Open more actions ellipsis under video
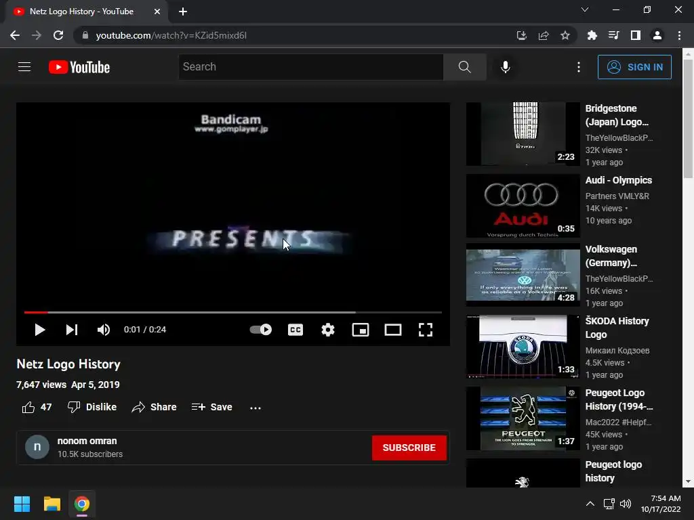The image size is (694, 520). (256, 408)
